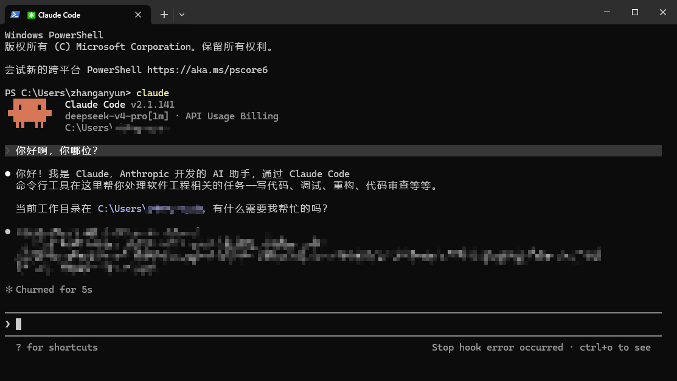Screen dimensions: 677x381
Task: Open the https://aka.ms/pscore6 link
Action: [207, 69]
